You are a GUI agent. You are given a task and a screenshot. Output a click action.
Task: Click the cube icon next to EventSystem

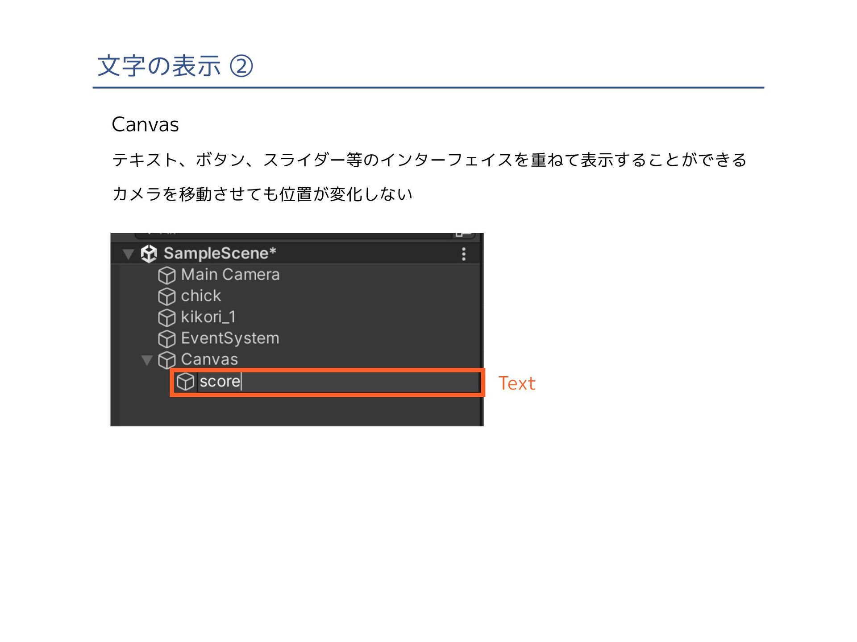(167, 339)
